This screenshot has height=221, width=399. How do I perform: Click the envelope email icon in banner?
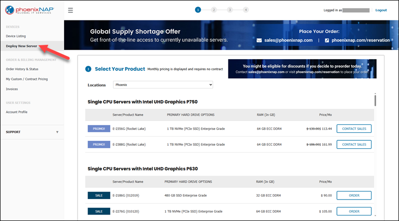point(259,40)
